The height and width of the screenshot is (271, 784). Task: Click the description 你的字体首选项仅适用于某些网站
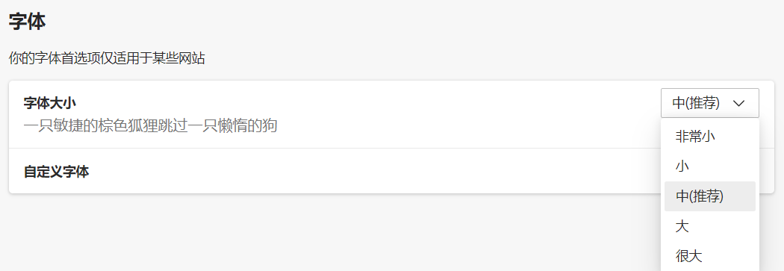tap(107, 58)
